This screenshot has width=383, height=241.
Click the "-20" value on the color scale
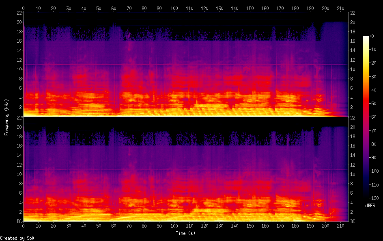point(372,63)
